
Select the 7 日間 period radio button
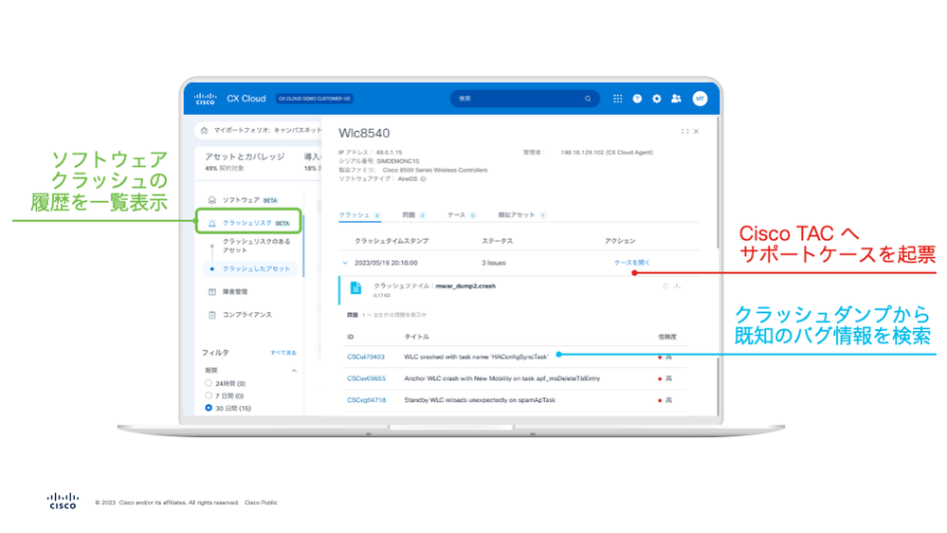209,395
